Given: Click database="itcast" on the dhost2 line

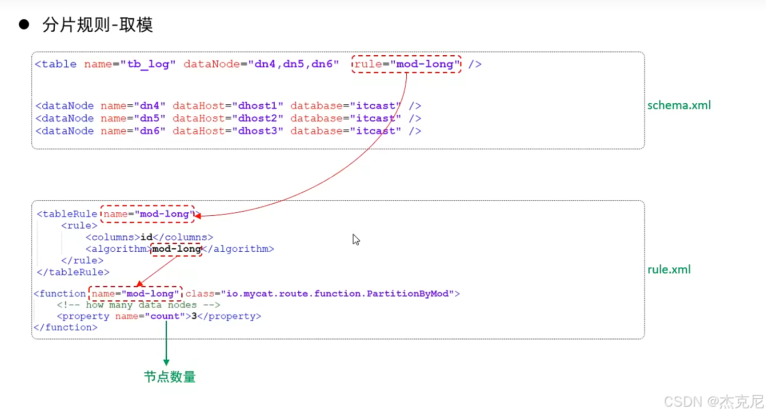Looking at the screenshot, I should (x=346, y=118).
